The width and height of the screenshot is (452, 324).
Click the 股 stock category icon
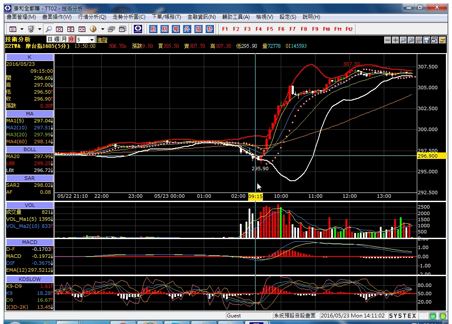coord(153,29)
